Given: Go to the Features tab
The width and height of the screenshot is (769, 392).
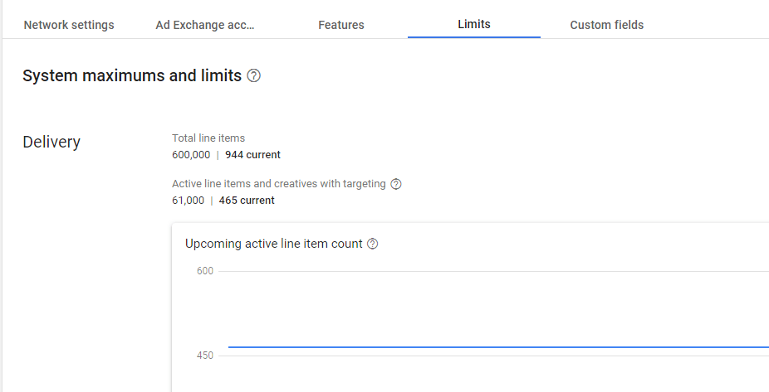Looking at the screenshot, I should point(341,25).
